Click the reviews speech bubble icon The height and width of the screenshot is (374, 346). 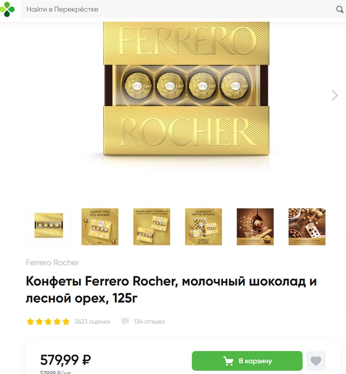coord(125,321)
